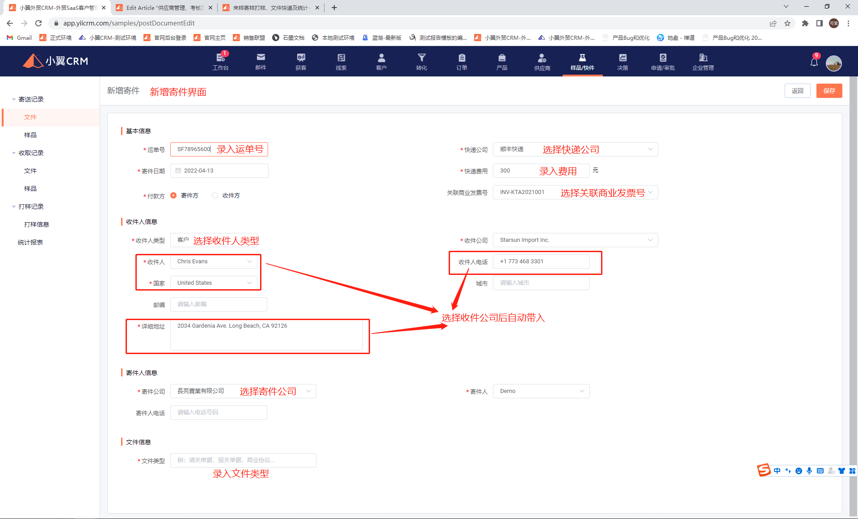Open Sogou soft keyboard icon
The width and height of the screenshot is (858, 519).
(x=820, y=471)
